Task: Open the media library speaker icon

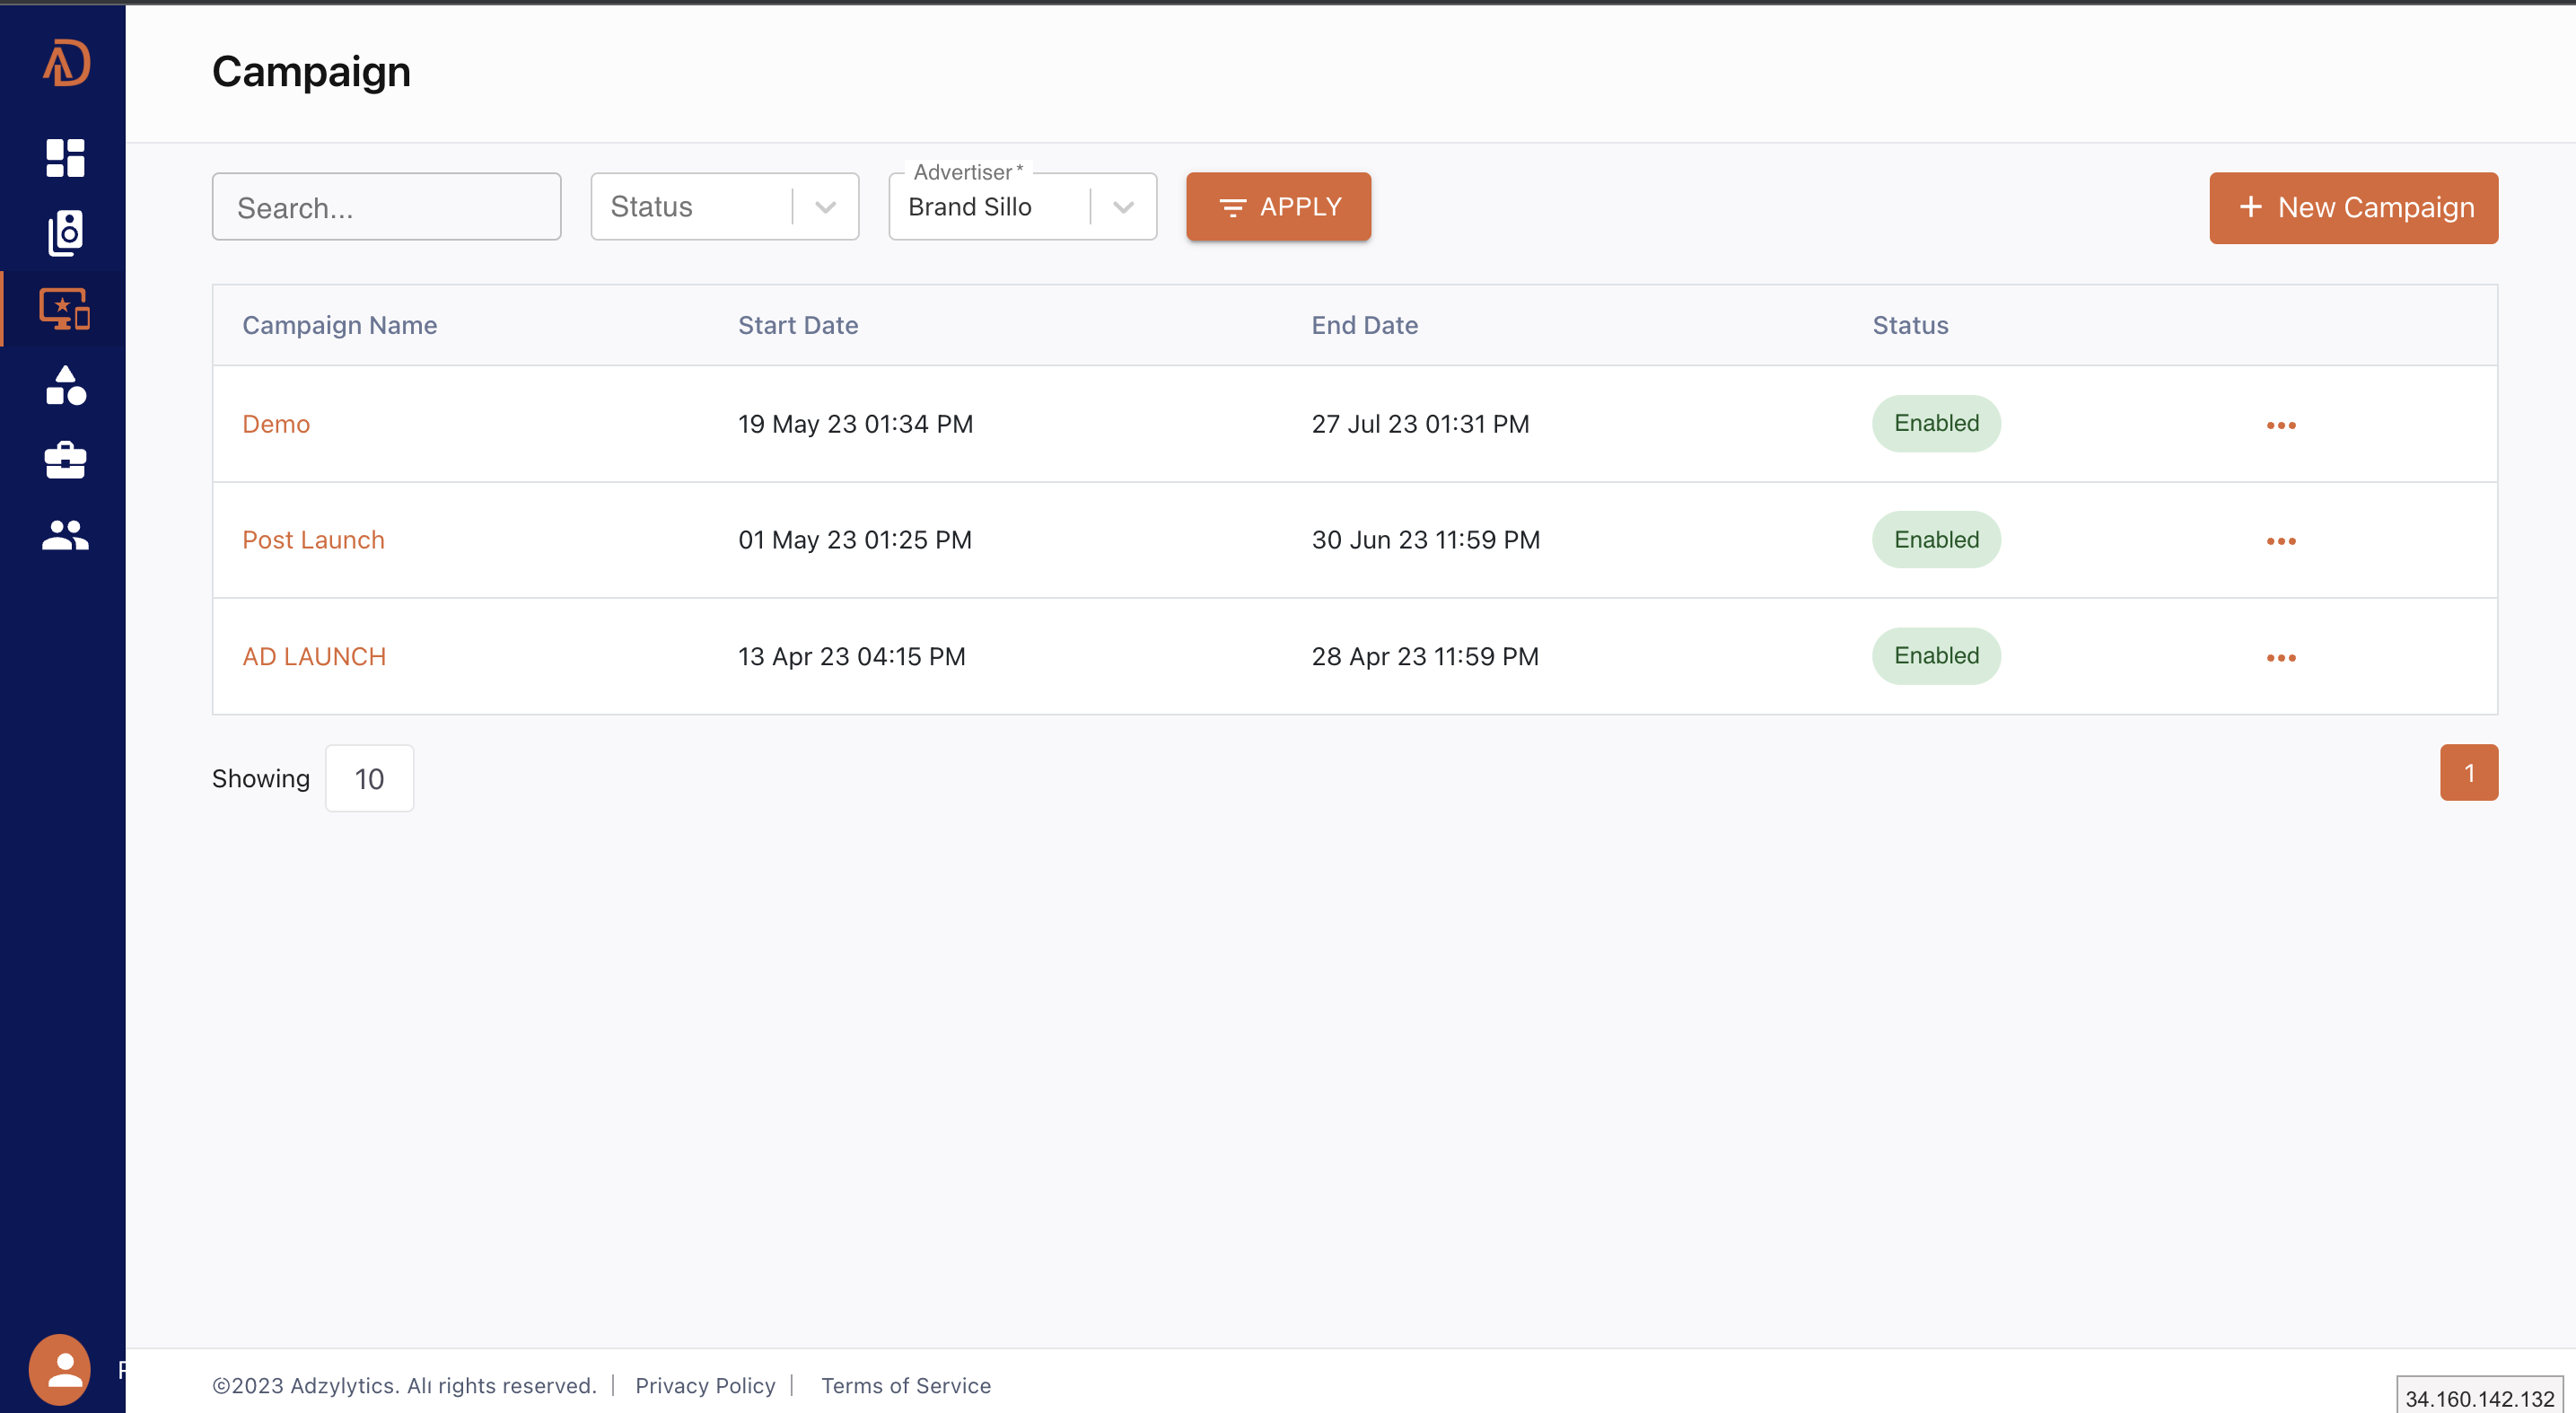Action: (x=66, y=233)
